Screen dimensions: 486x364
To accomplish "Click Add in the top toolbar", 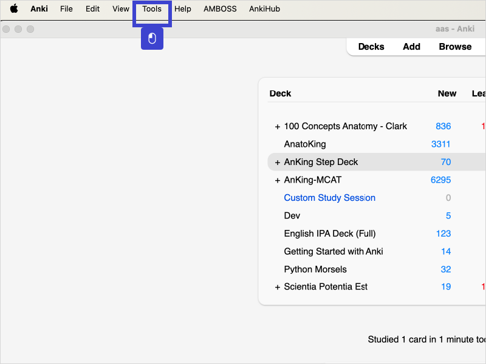I will tap(411, 47).
